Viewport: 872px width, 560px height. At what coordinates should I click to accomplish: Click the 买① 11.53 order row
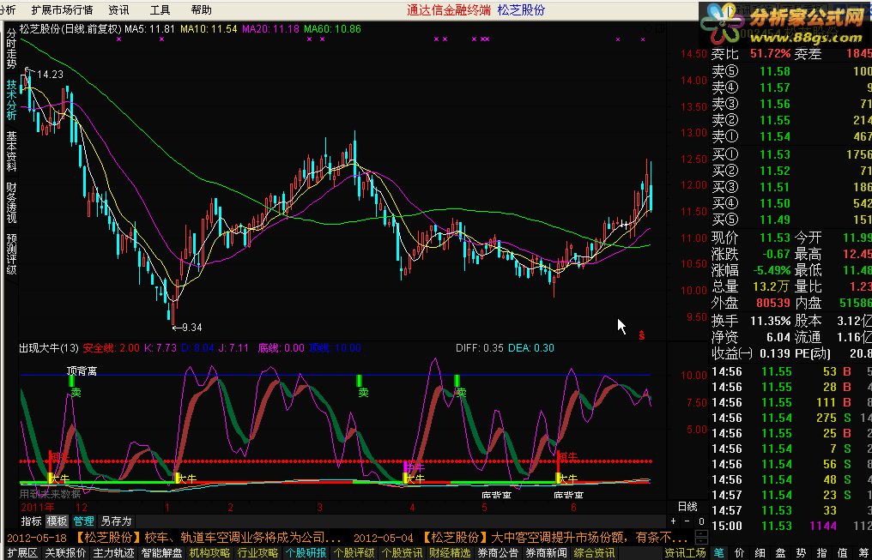click(x=791, y=154)
